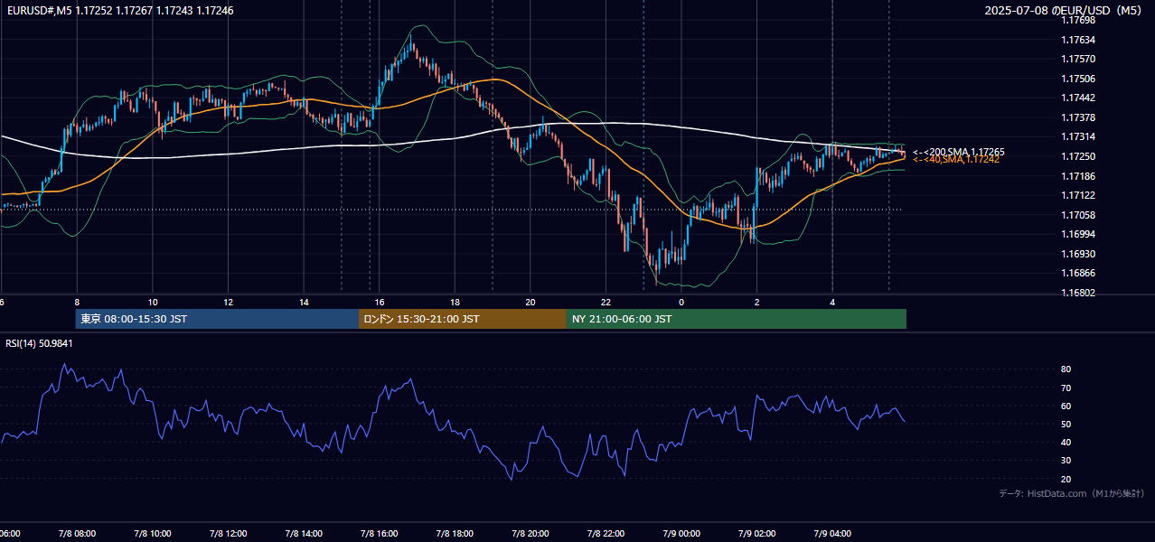The width and height of the screenshot is (1155, 542).
Task: Click price axis label 1.16994
Action: tap(1078, 234)
